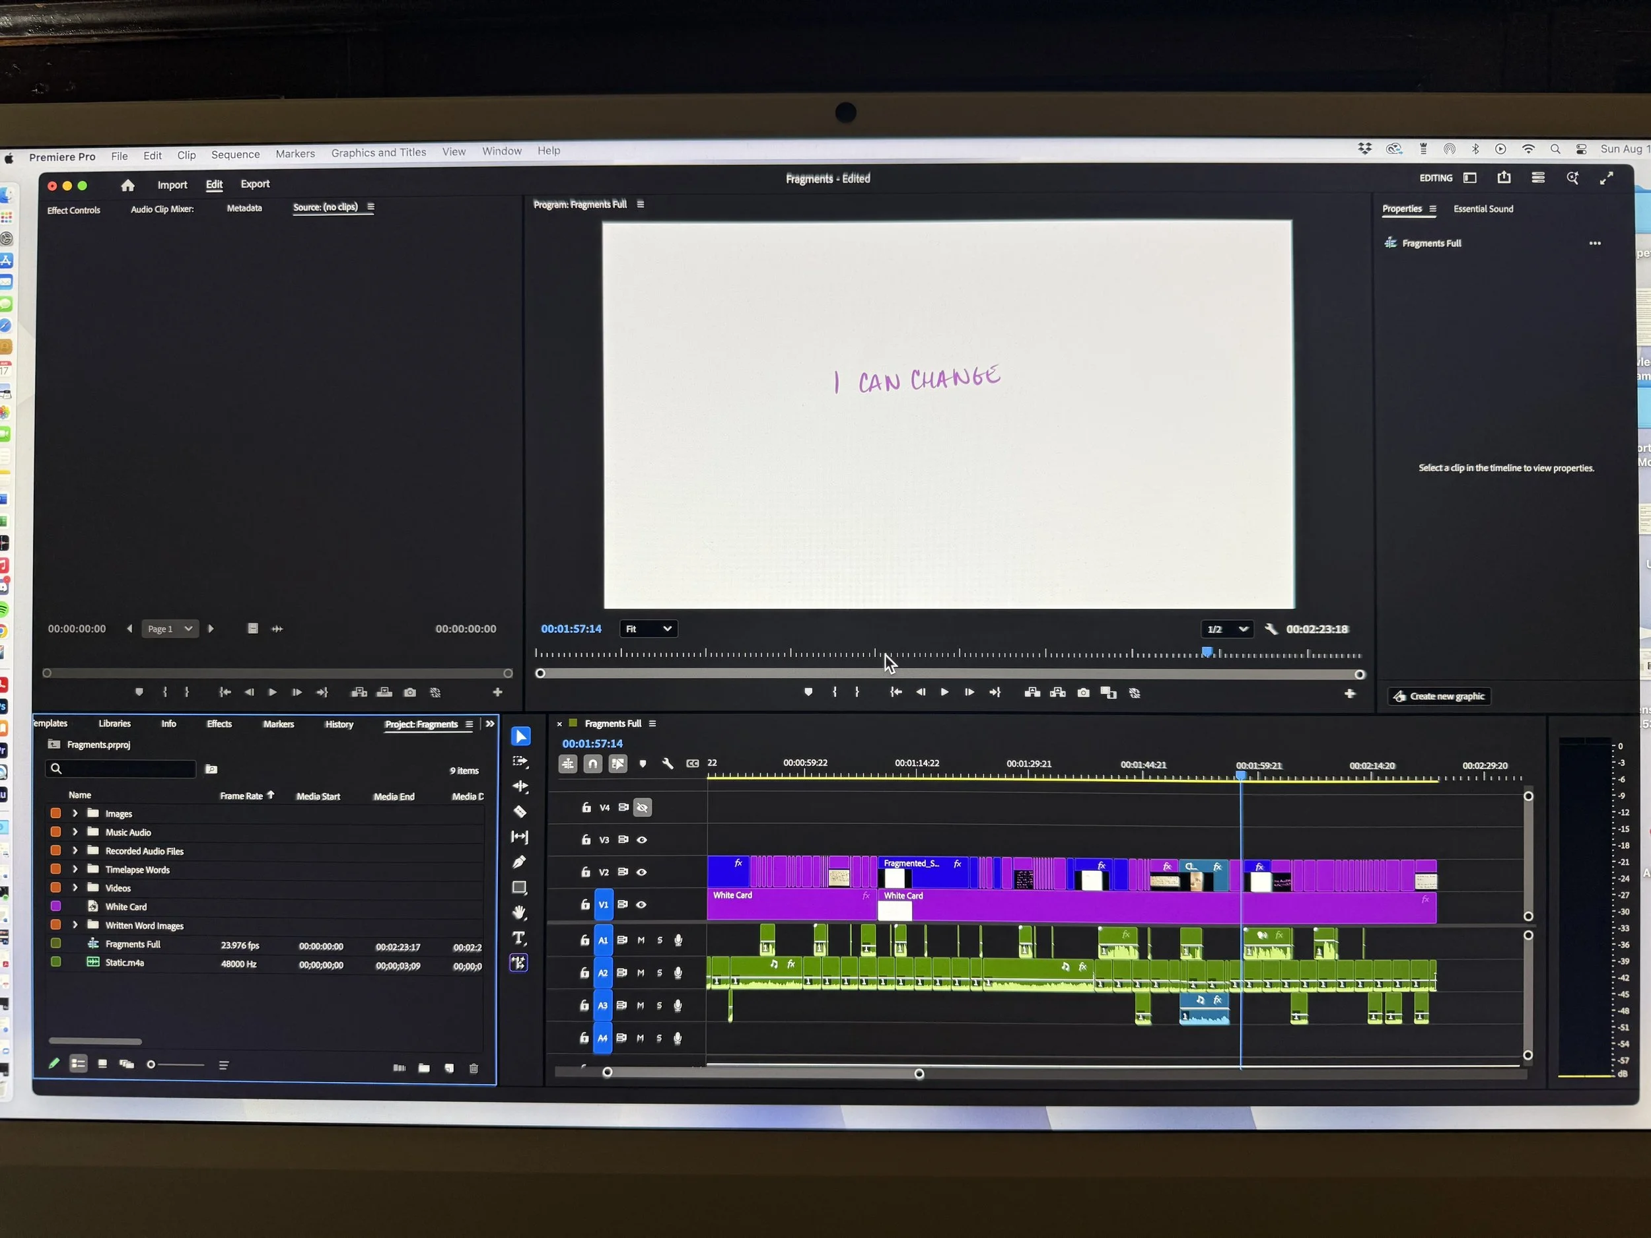Switch to the Effects panel tab
Viewport: 1651px width, 1238px height.
(x=219, y=724)
